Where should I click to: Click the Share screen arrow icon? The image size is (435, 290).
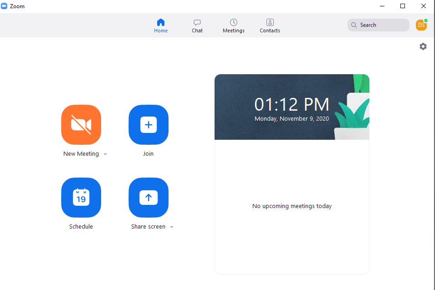[x=148, y=198]
